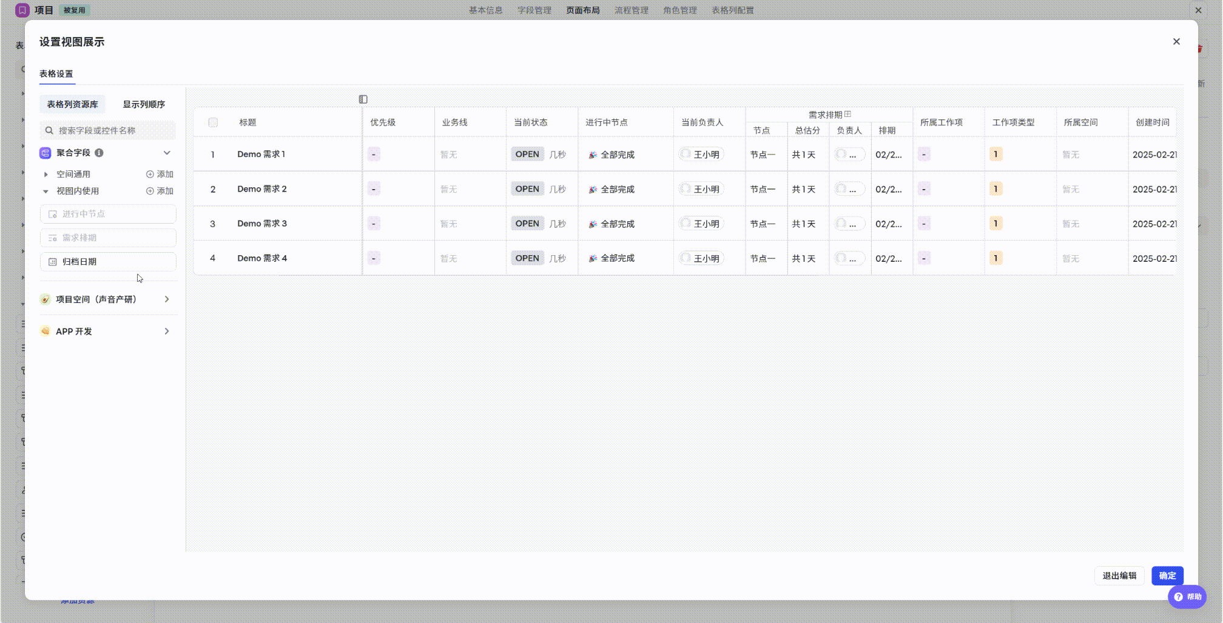Click the 优先级 column header
The image size is (1223, 623).
pyautogui.click(x=383, y=122)
